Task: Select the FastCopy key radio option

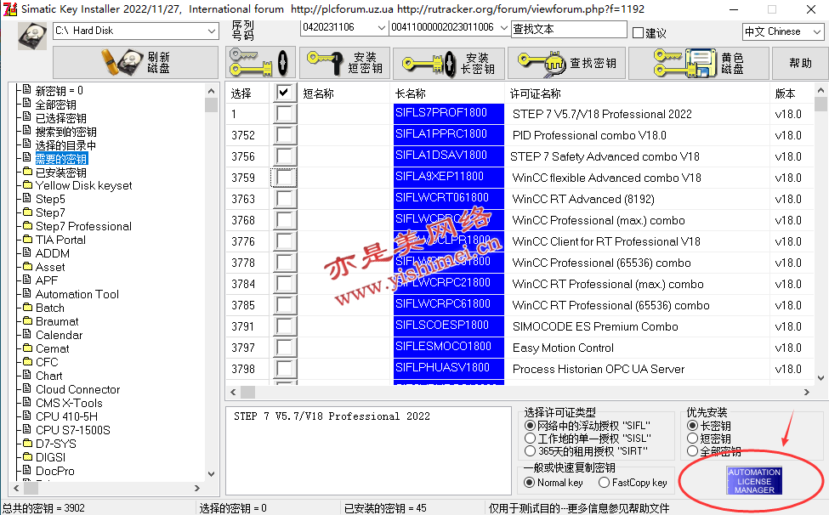Action: 605,482
